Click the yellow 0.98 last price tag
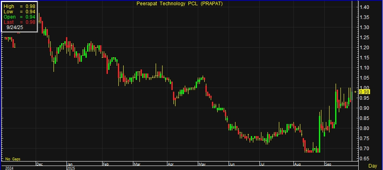The image size is (383, 170). point(365,92)
